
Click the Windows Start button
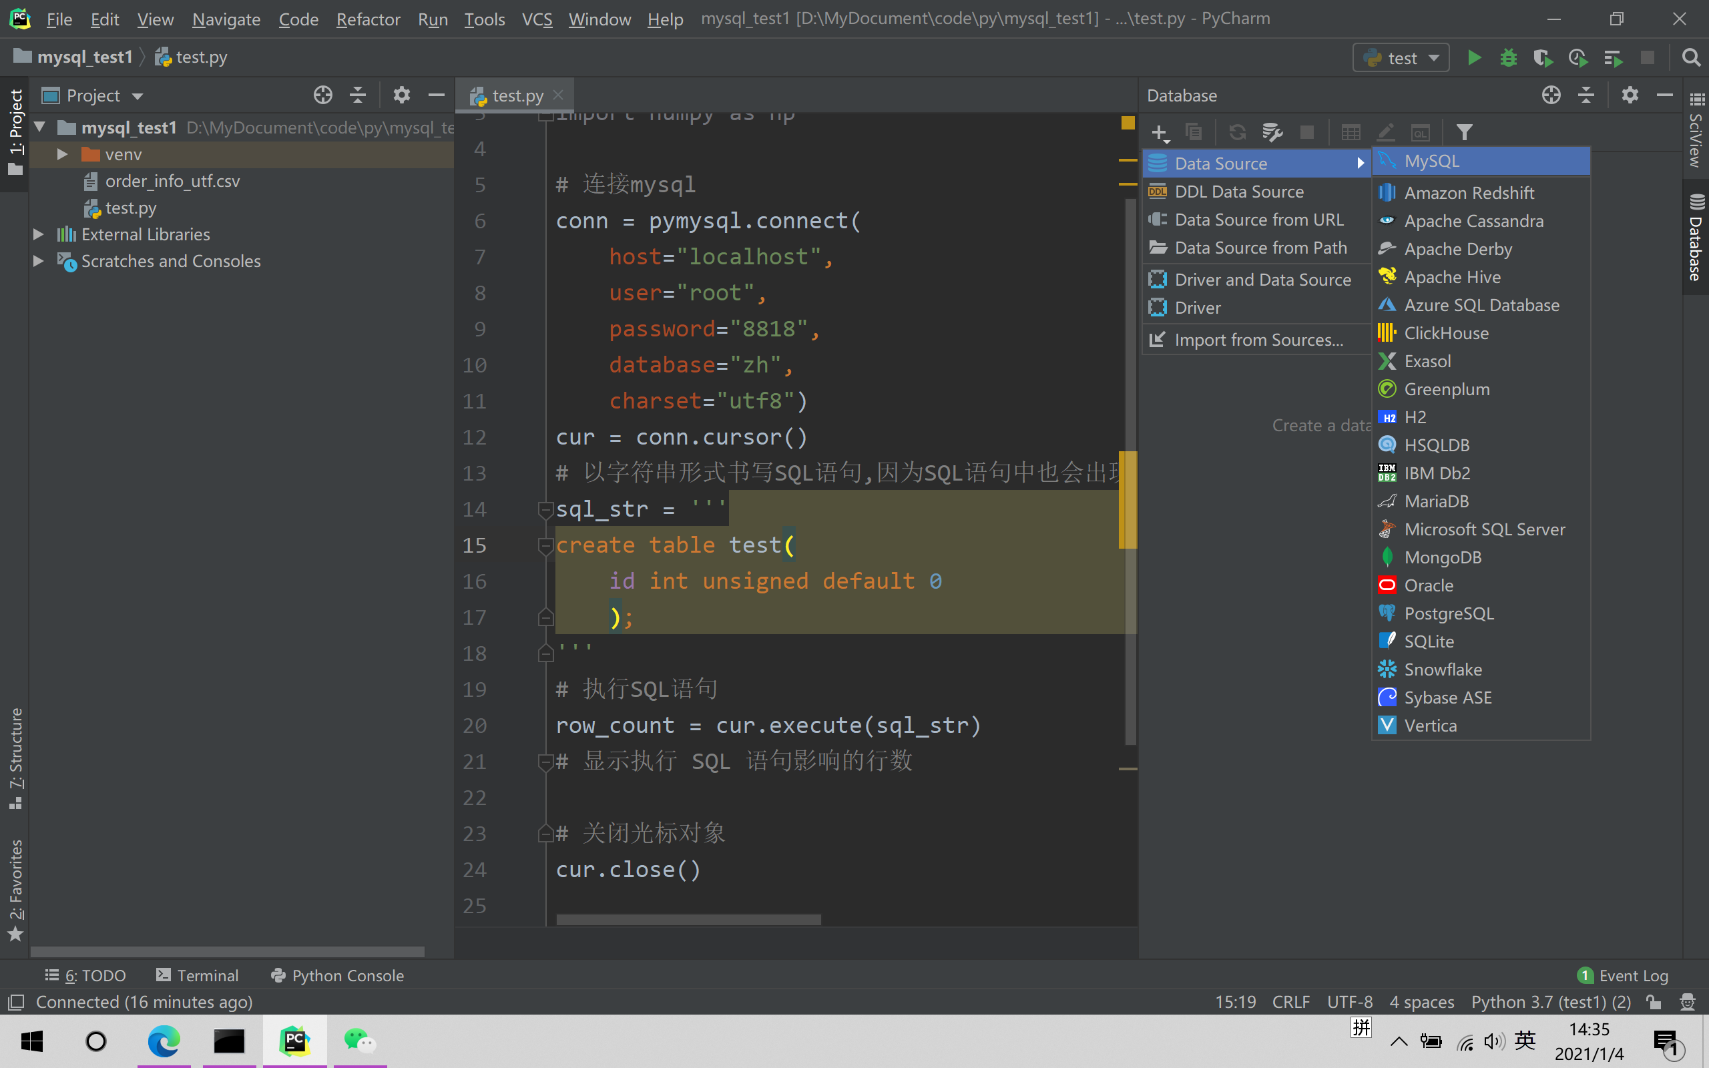[x=33, y=1041]
